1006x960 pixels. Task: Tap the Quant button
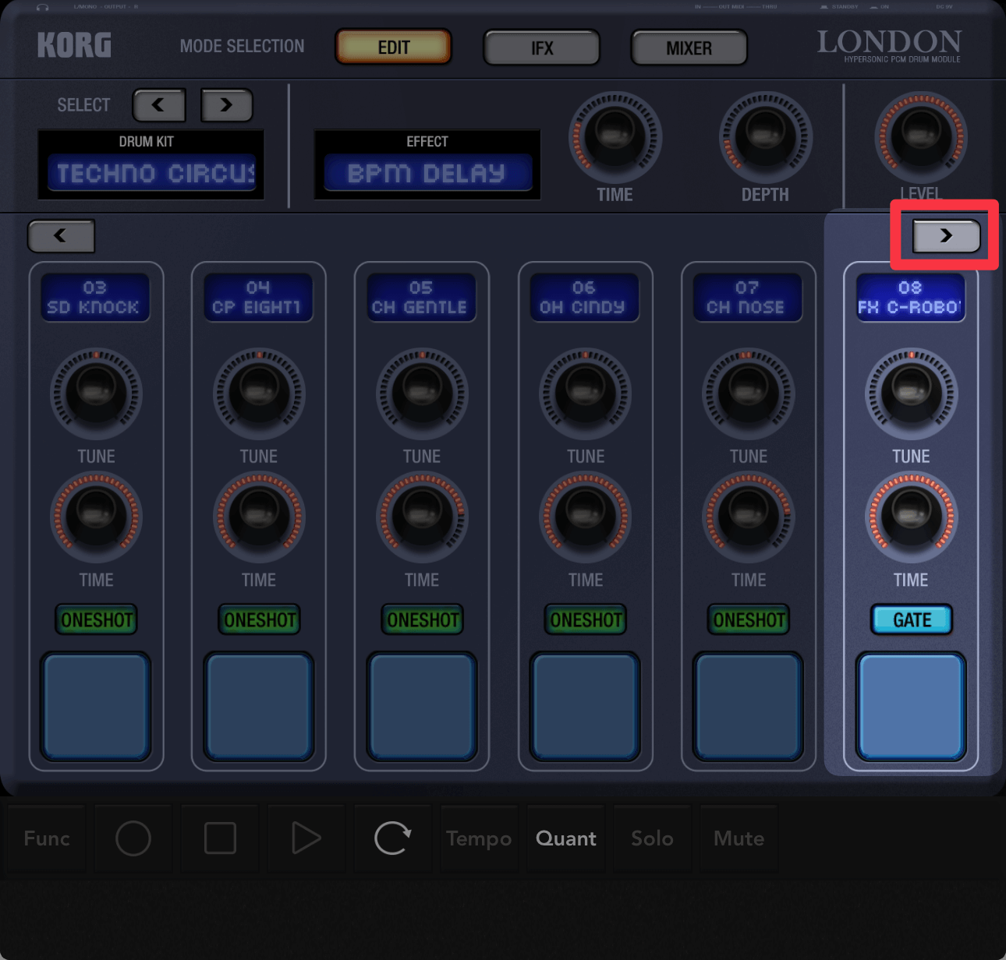pyautogui.click(x=565, y=838)
